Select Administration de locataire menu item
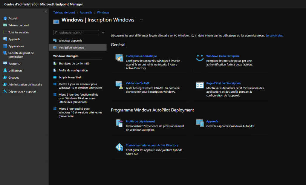Screen dimensions: 306x185 coord(25,85)
